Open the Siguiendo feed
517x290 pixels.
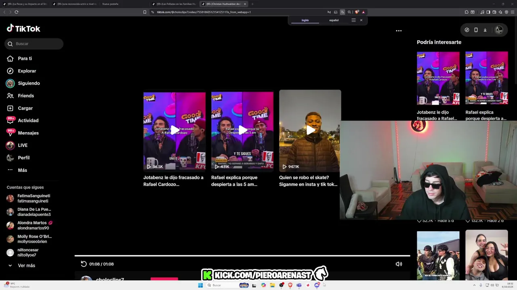23,83
